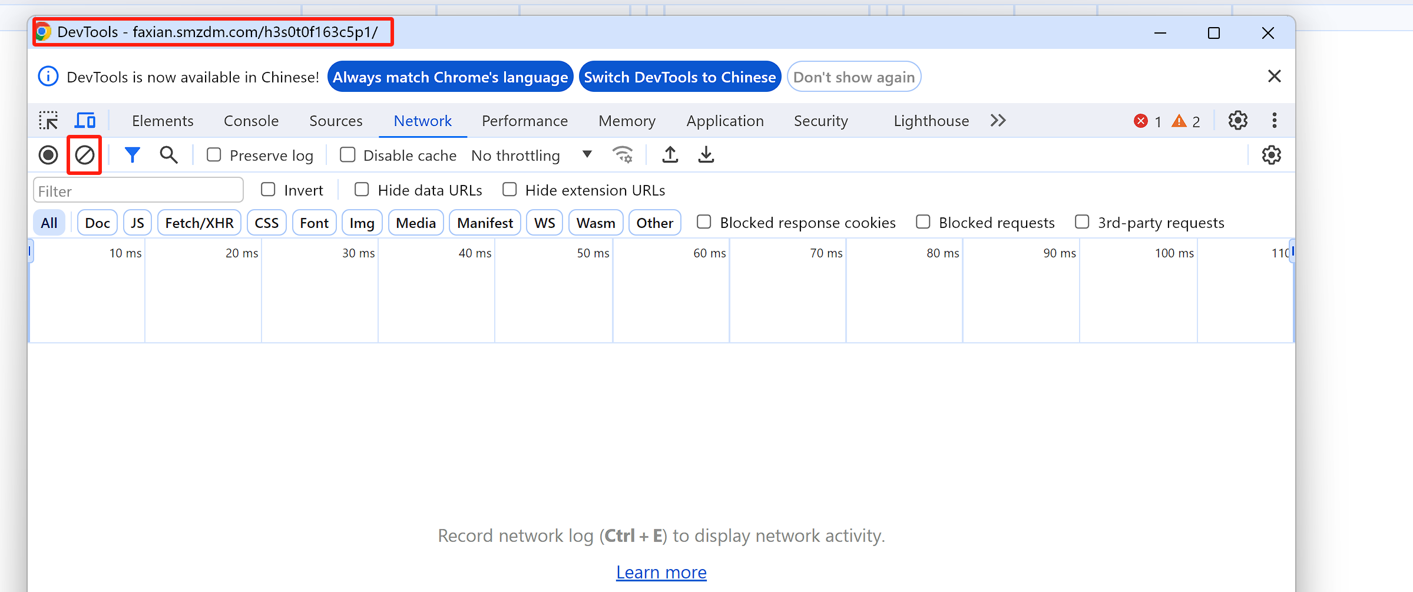Image resolution: width=1413 pixels, height=592 pixels.
Task: Filter requests by Doc type
Action: point(97,223)
